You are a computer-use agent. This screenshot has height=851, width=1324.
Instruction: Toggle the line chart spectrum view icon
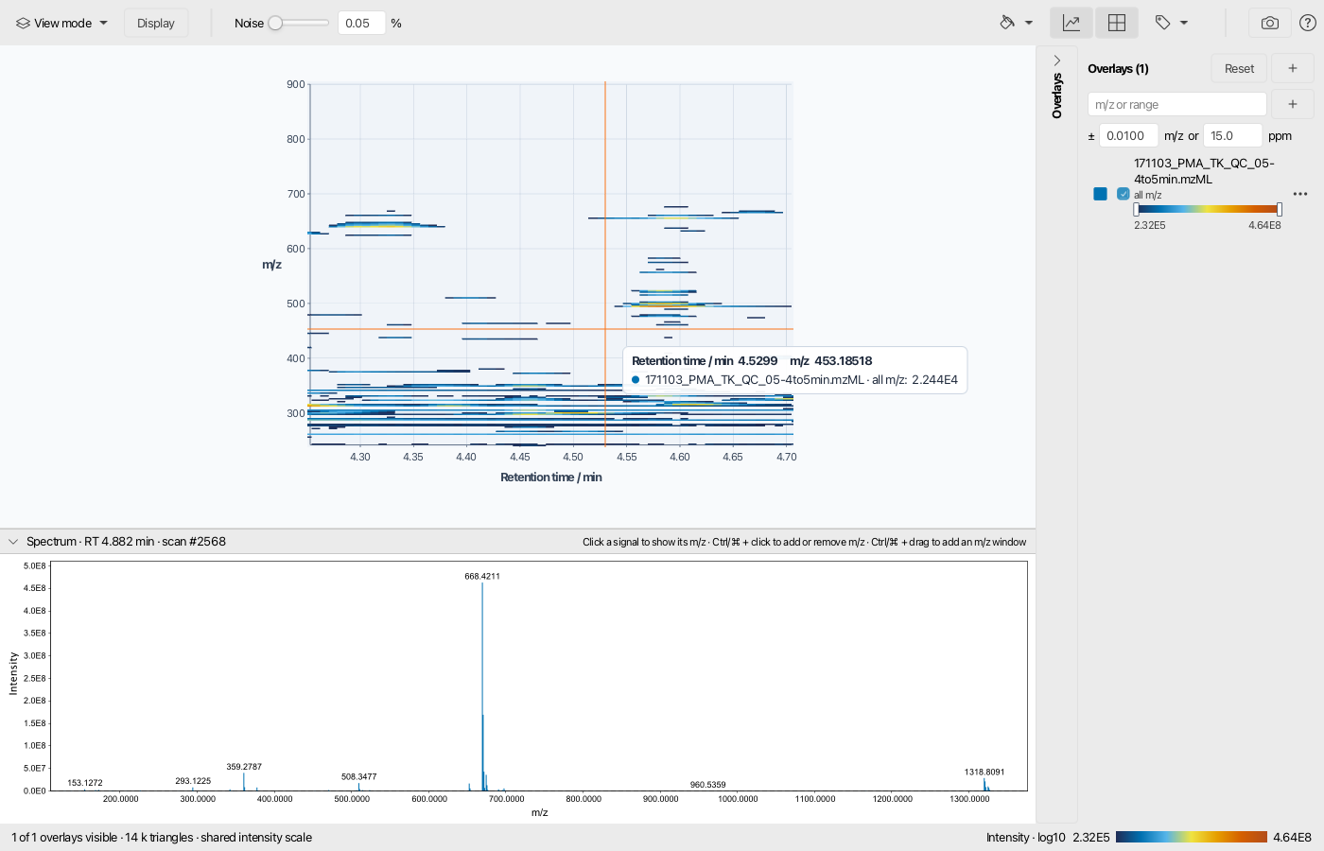click(x=1071, y=23)
